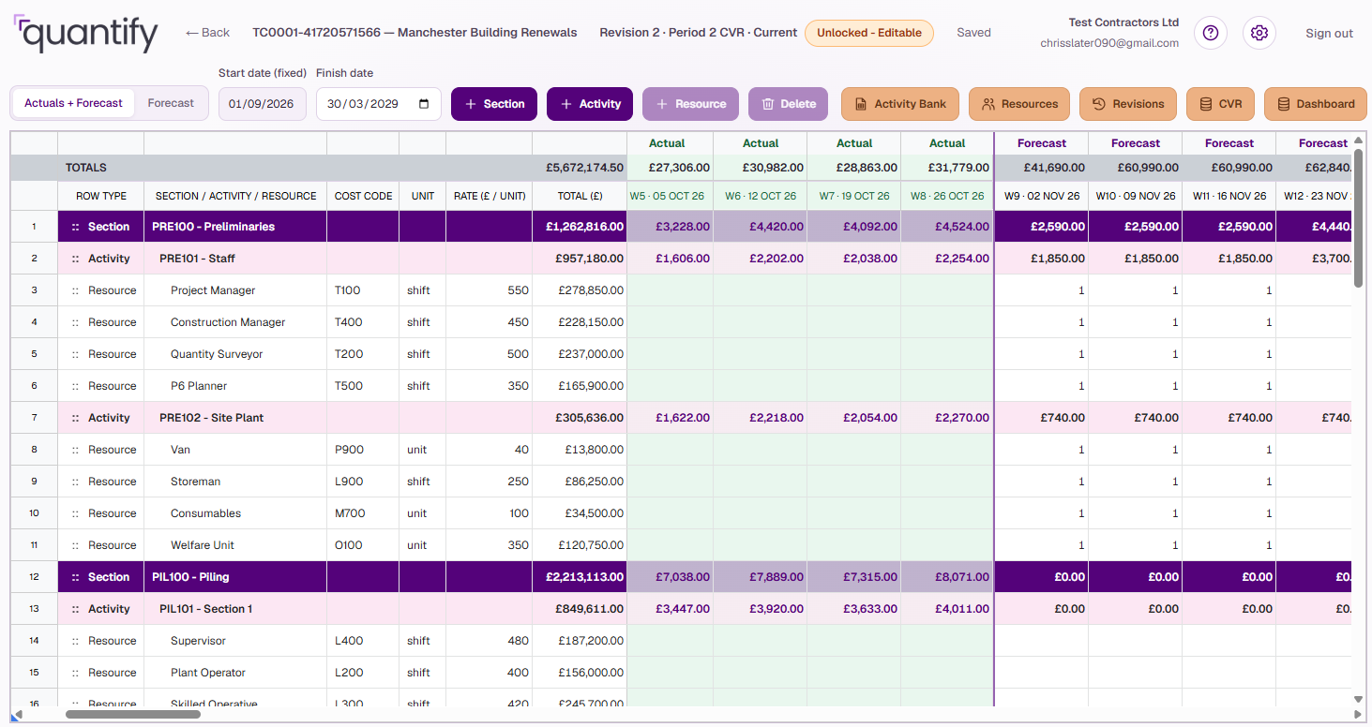Sign out of the account
Viewport: 1372px width, 727px height.
click(x=1329, y=34)
